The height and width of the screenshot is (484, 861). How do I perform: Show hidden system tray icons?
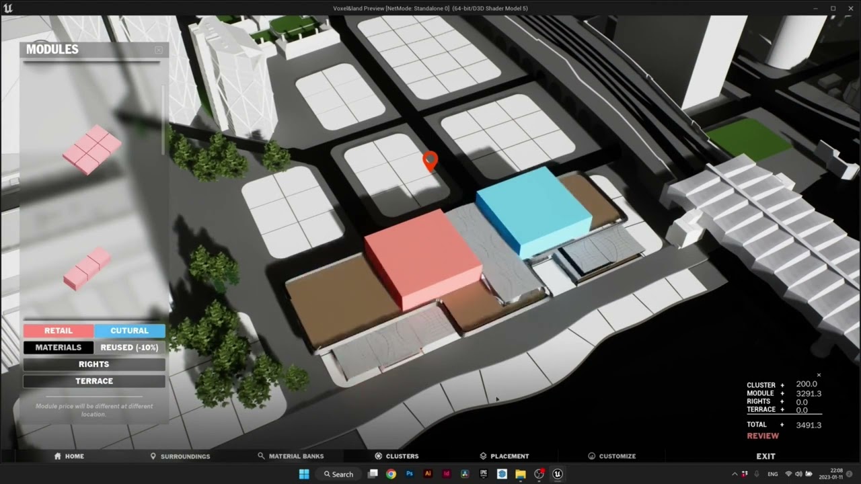click(735, 474)
